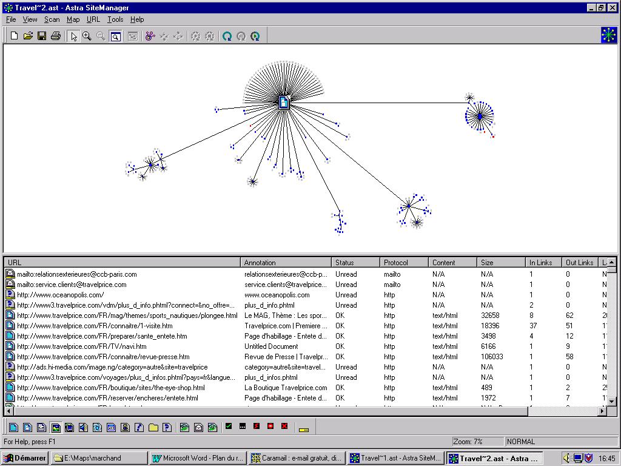Click the animated star logo icon
621x466 pixels.
click(609, 35)
